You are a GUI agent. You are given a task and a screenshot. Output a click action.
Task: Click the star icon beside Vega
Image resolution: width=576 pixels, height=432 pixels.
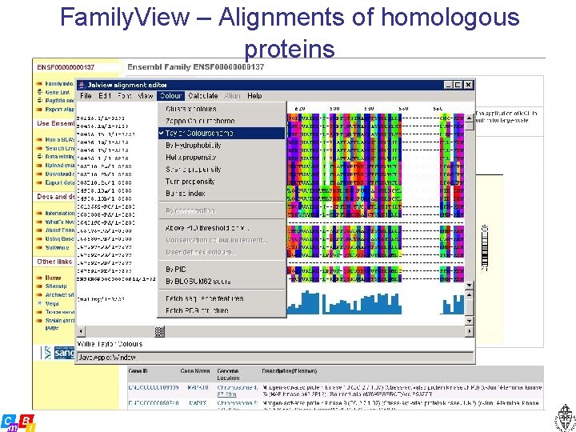[40, 303]
